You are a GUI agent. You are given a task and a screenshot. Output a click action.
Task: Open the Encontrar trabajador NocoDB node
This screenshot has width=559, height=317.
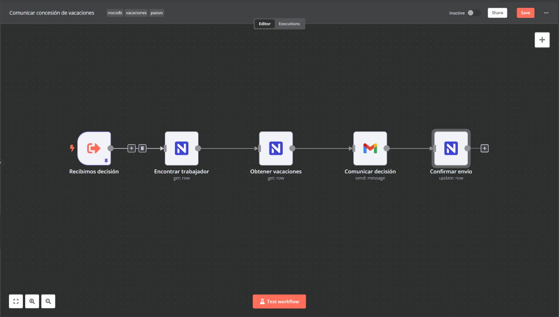[x=182, y=148]
